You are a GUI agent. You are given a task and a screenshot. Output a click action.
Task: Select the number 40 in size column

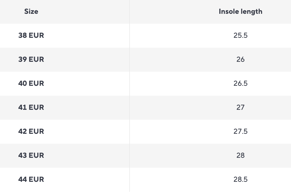tap(23, 83)
